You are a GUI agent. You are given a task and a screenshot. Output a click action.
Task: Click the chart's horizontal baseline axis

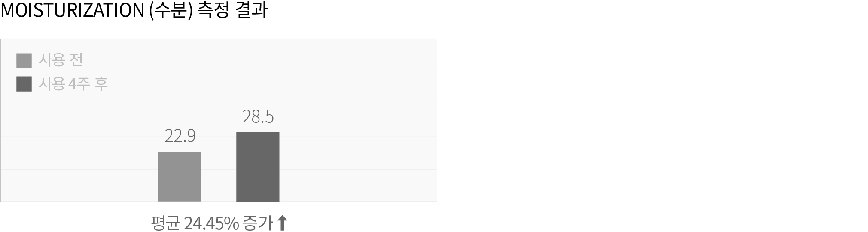point(219,202)
